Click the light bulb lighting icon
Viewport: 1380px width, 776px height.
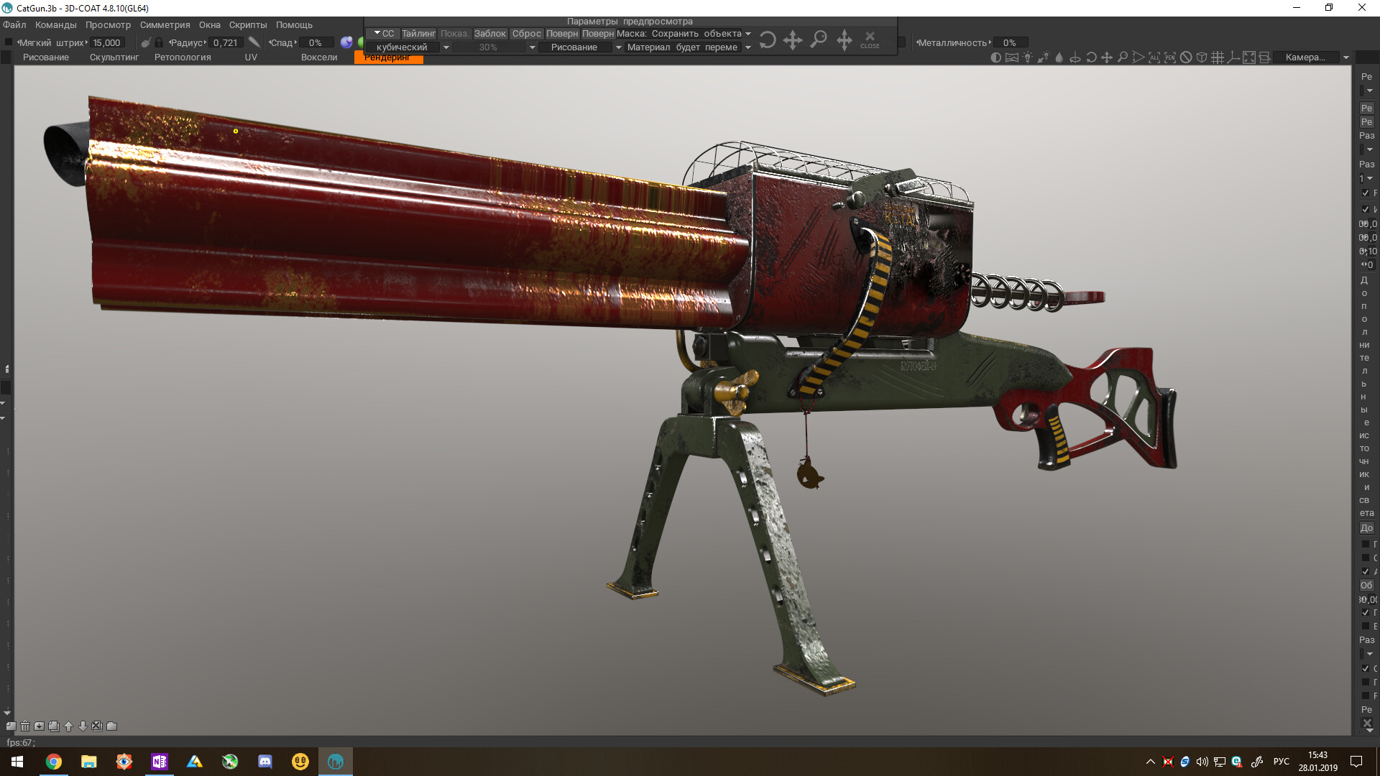[x=1028, y=57]
